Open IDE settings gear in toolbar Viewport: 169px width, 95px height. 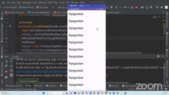[x=162, y=7]
